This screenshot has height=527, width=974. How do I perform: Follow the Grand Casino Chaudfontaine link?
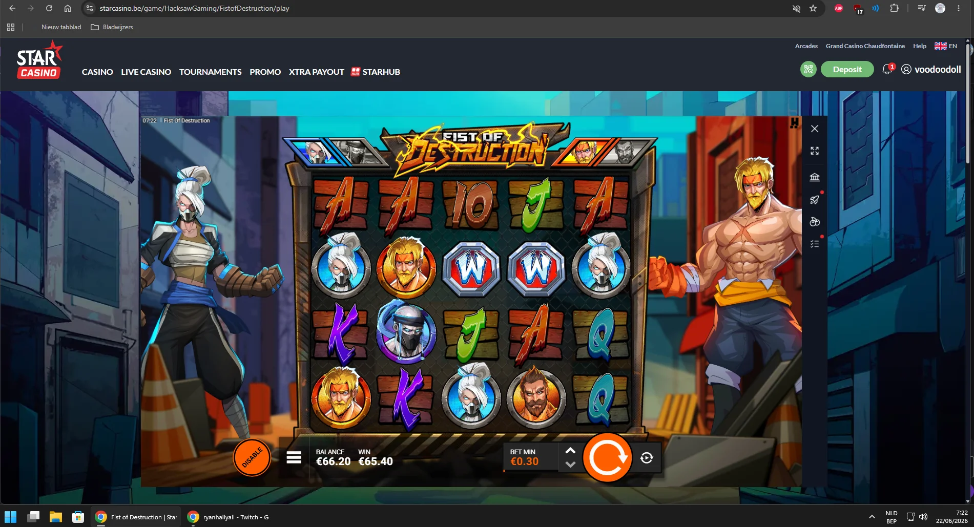(865, 46)
